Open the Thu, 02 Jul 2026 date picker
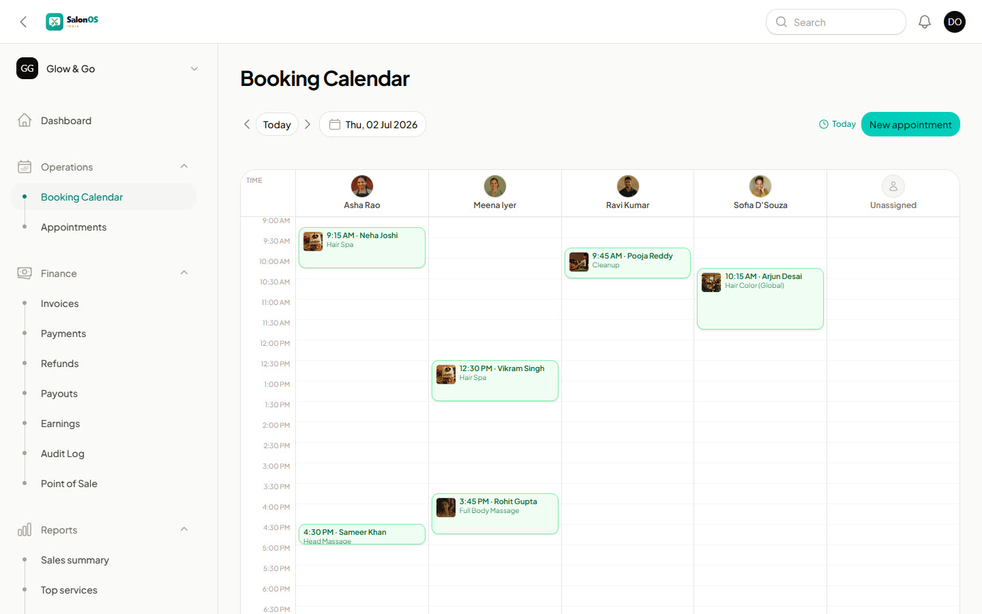Viewport: 982px width, 614px height. (x=372, y=124)
